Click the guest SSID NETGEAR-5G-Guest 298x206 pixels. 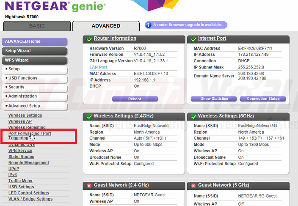point(257,196)
